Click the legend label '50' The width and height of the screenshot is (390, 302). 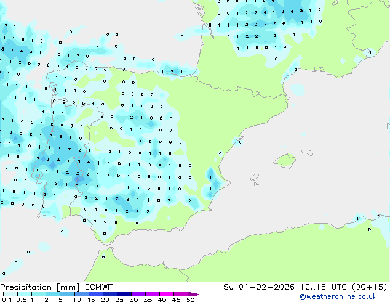coord(190,300)
